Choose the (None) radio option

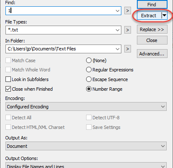point(89,60)
